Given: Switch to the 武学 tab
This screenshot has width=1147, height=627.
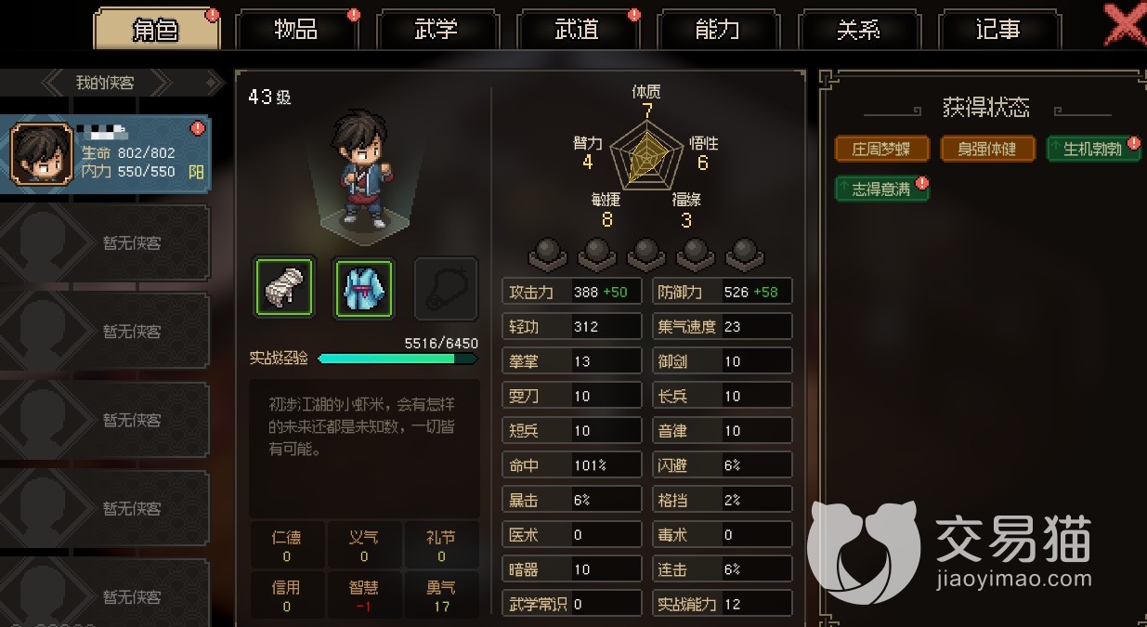Looking at the screenshot, I should [437, 30].
